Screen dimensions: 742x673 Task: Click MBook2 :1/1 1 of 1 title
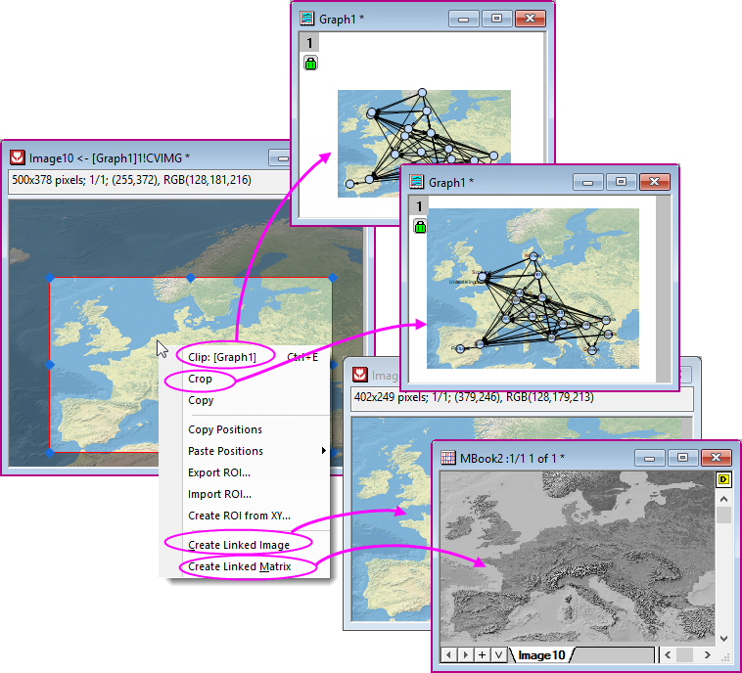click(513, 458)
